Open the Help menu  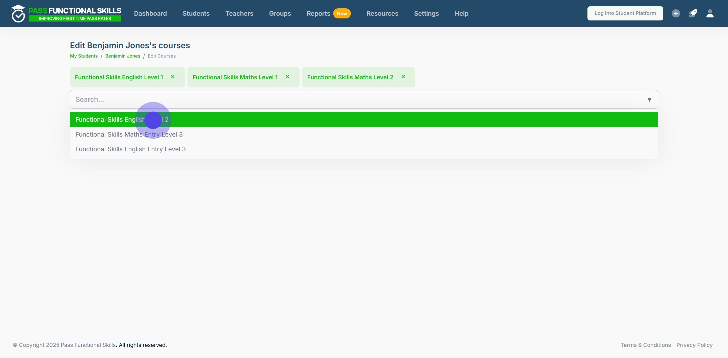tap(462, 13)
